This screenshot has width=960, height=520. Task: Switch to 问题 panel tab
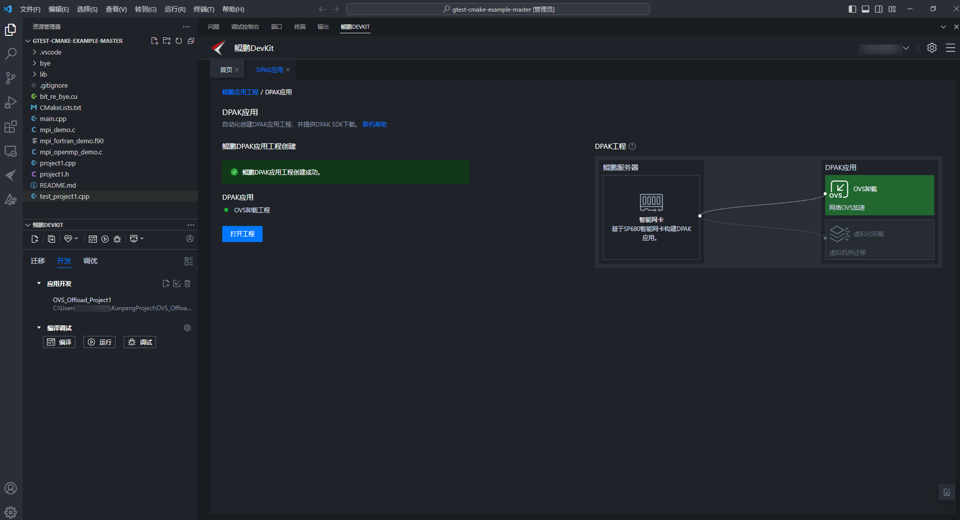click(214, 27)
